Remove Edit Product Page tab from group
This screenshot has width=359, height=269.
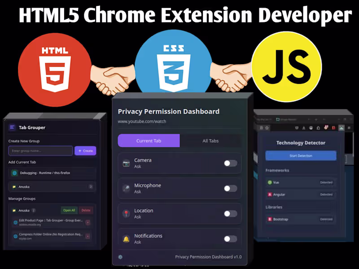(x=88, y=222)
